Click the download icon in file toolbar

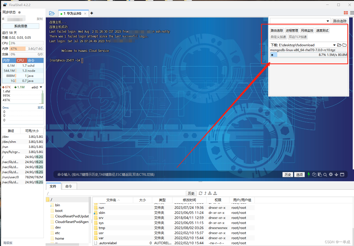click(210, 193)
